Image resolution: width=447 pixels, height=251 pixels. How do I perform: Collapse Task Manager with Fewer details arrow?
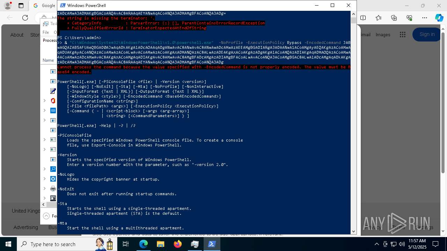pyautogui.click(x=46, y=216)
